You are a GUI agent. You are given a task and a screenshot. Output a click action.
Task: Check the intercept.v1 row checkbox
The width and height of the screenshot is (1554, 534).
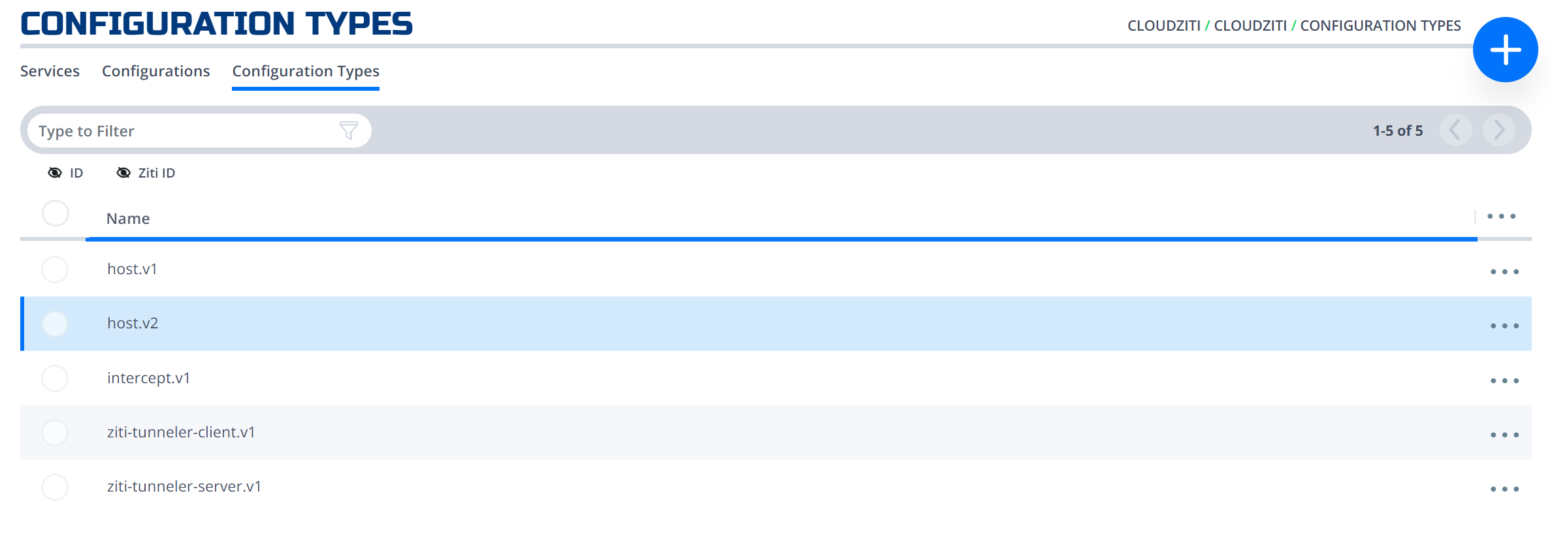click(x=55, y=379)
